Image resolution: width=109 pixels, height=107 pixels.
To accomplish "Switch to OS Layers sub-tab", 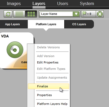I will [x=79, y=24].
